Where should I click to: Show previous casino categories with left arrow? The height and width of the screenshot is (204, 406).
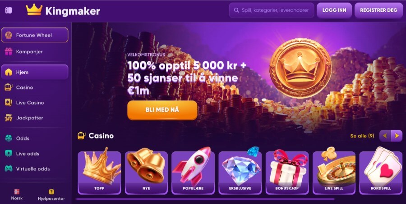coord(385,136)
